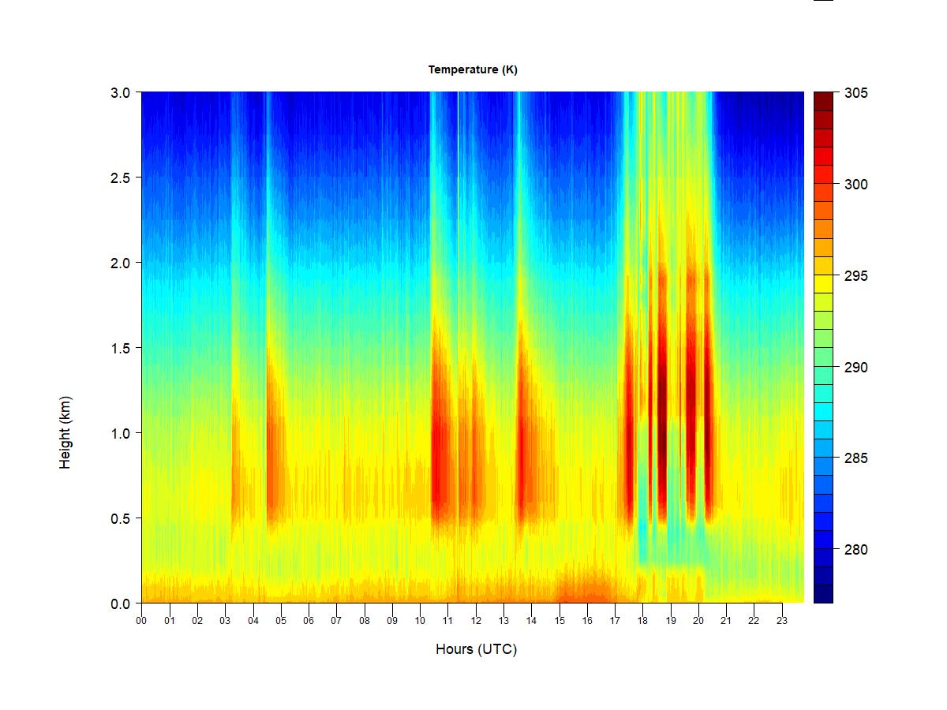
Task: Click the 0.5 height tick label
Action: point(119,518)
